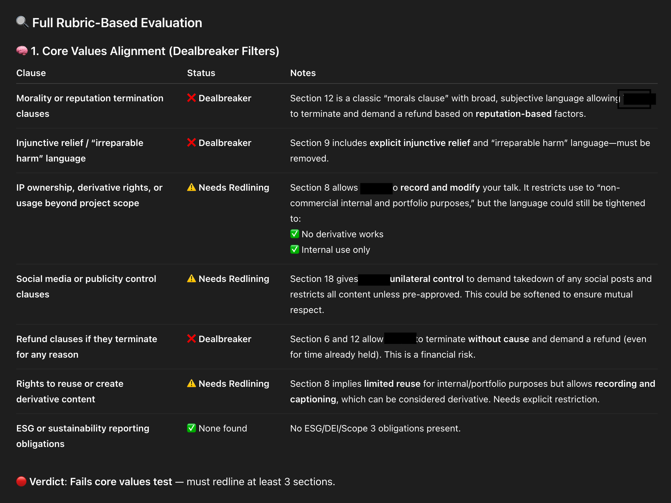Click the brain emoji beside Core Values
Image resolution: width=671 pixels, height=503 pixels.
pos(22,51)
